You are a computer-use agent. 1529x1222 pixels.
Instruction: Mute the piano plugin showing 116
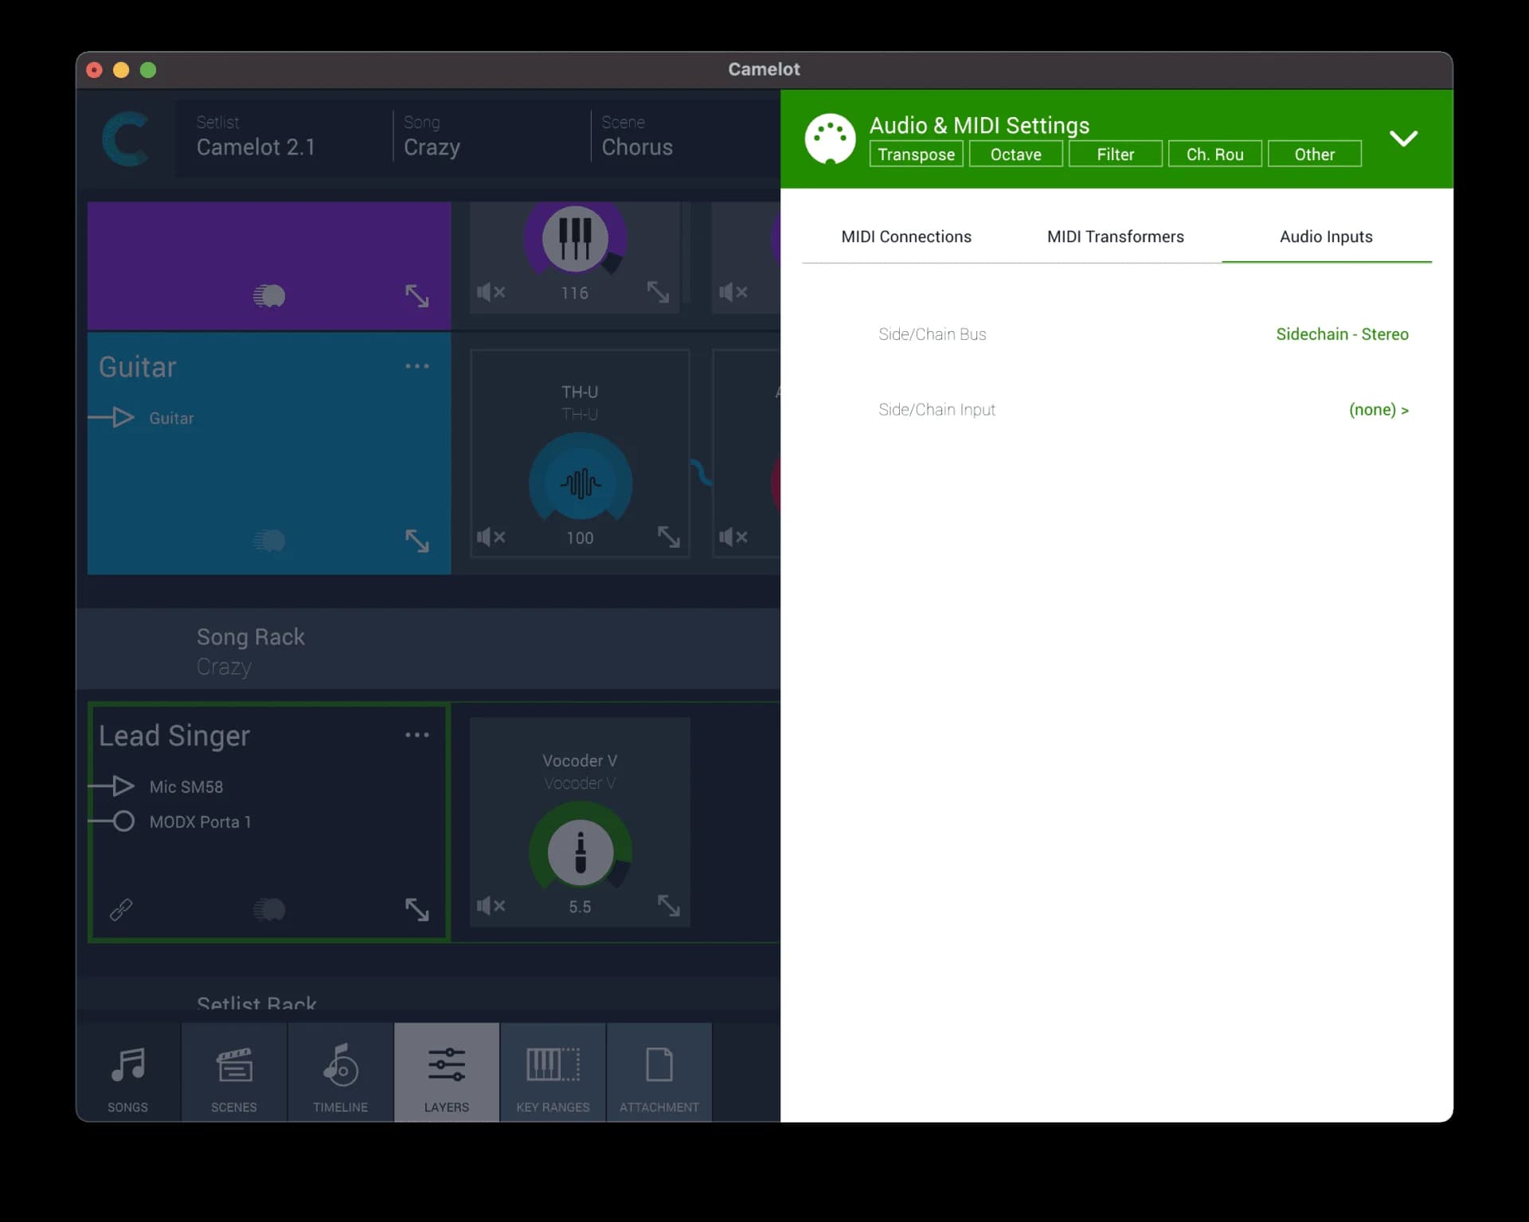pos(491,292)
